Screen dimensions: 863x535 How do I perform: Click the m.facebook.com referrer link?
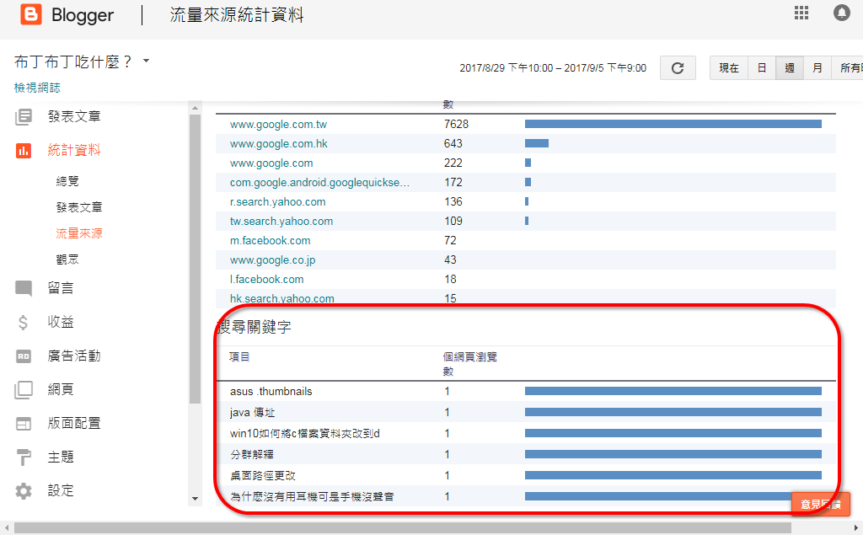(271, 240)
